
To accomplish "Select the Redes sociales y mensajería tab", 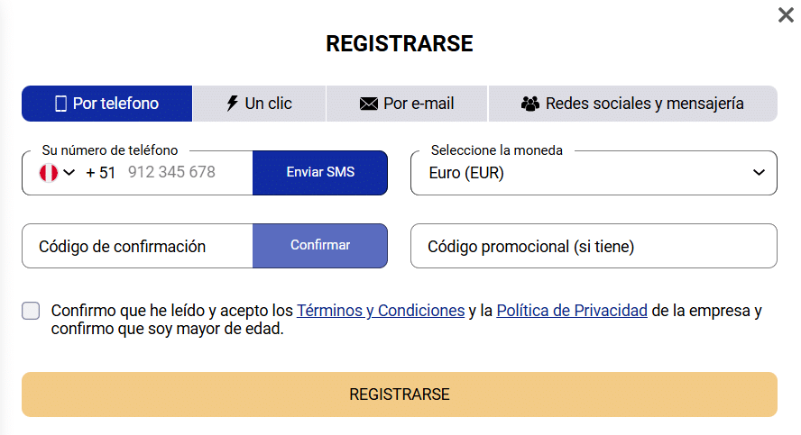I will click(633, 104).
